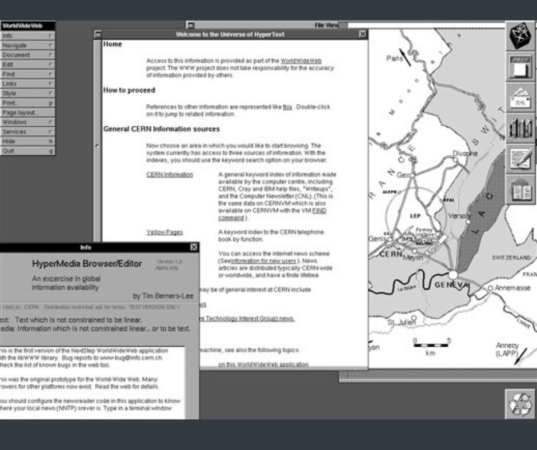Click the 'HyperMedia Browser/Editor' title in Info panel
The height and width of the screenshot is (450, 537).
click(x=87, y=264)
